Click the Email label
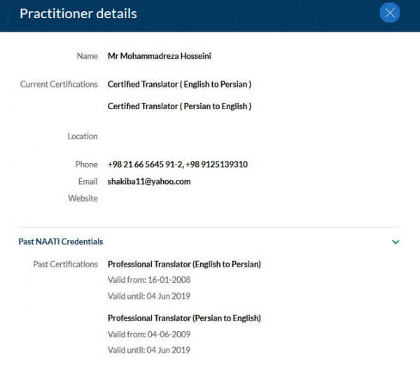The height and width of the screenshot is (380, 420). pyautogui.click(x=88, y=181)
